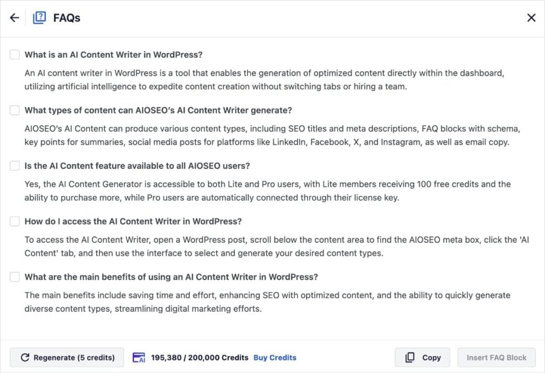
Task: Click the Insert FAQ Block button
Action: click(x=496, y=358)
